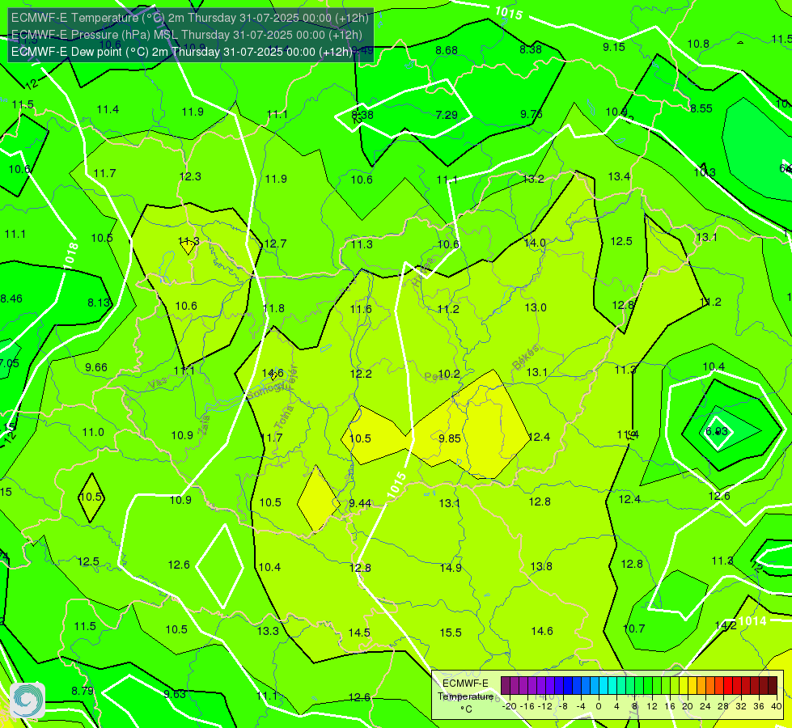Click the 'ECMWF-E Temperature °C' legend caption

click(465, 696)
